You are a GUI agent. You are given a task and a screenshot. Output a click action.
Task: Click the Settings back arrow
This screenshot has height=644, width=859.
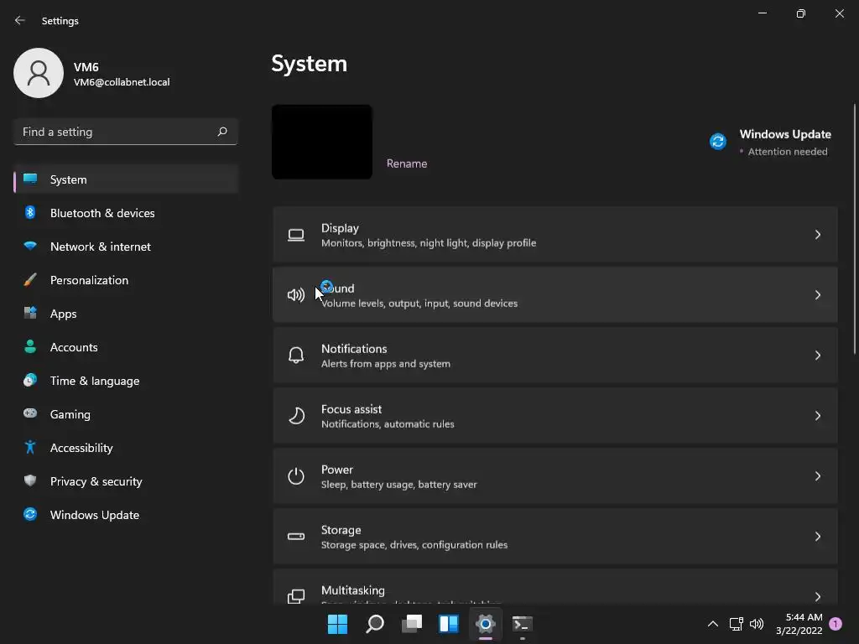[x=20, y=20]
